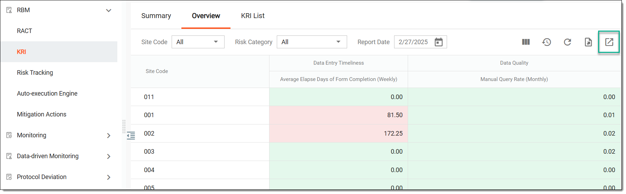Select the Overview tab
Image resolution: width=626 pixels, height=194 pixels.
click(206, 16)
